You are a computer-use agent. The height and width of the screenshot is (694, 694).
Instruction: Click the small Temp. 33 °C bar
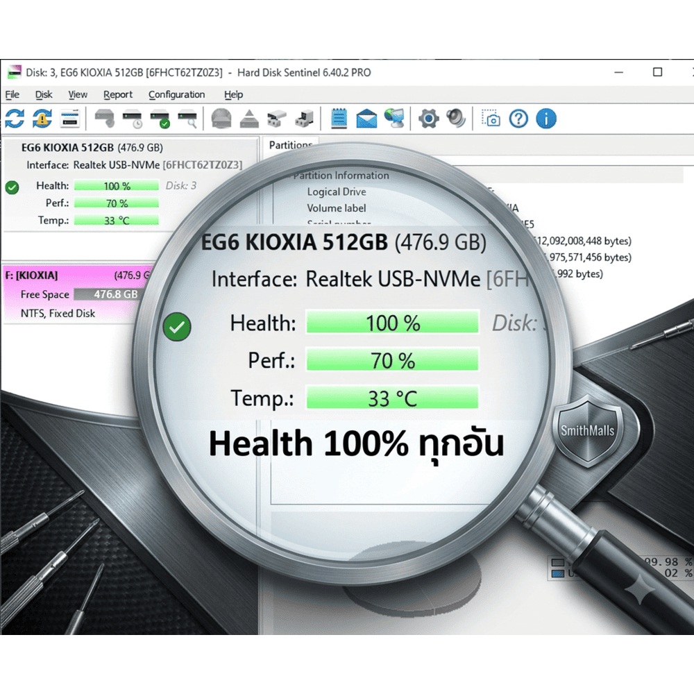117,221
